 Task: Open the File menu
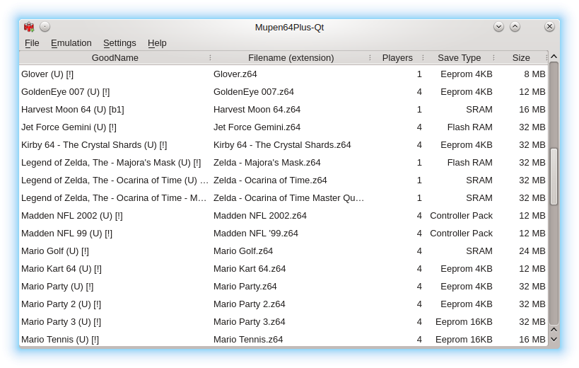pyautogui.click(x=32, y=43)
